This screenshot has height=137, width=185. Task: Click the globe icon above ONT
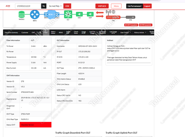click(113, 12)
